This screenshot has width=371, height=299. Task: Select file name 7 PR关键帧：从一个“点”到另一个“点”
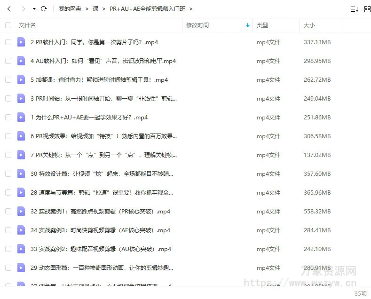[103, 155]
